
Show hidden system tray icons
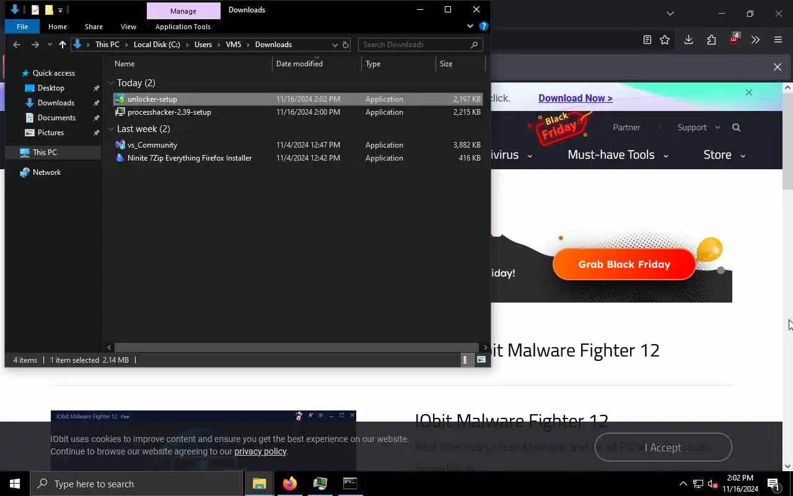click(x=683, y=484)
